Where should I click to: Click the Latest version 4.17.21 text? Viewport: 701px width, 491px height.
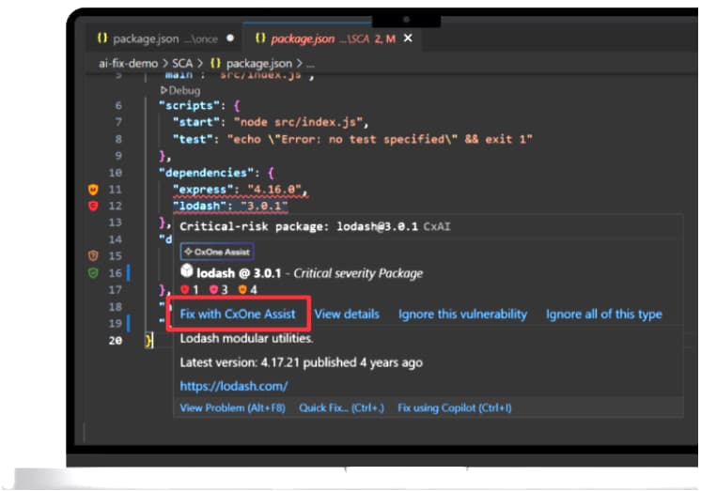pyautogui.click(x=301, y=362)
